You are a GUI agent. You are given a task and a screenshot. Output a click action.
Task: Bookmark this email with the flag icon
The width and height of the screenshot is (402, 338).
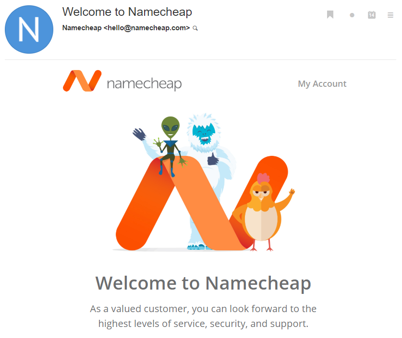(x=330, y=14)
